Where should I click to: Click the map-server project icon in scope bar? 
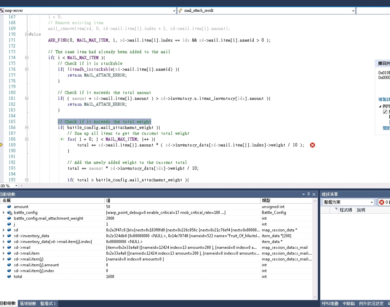2,10
